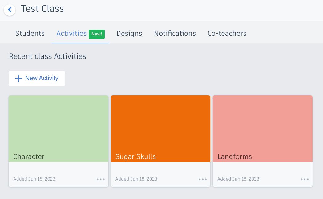Viewport: 323px width, 199px height.
Task: Click the plus icon in New Activity
Action: (x=19, y=78)
